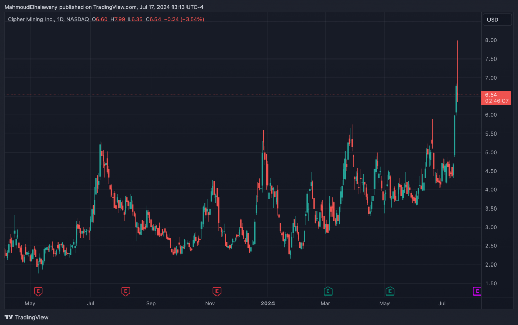Click the Nov time axis label
This screenshot has height=325, width=518.
click(x=210, y=304)
